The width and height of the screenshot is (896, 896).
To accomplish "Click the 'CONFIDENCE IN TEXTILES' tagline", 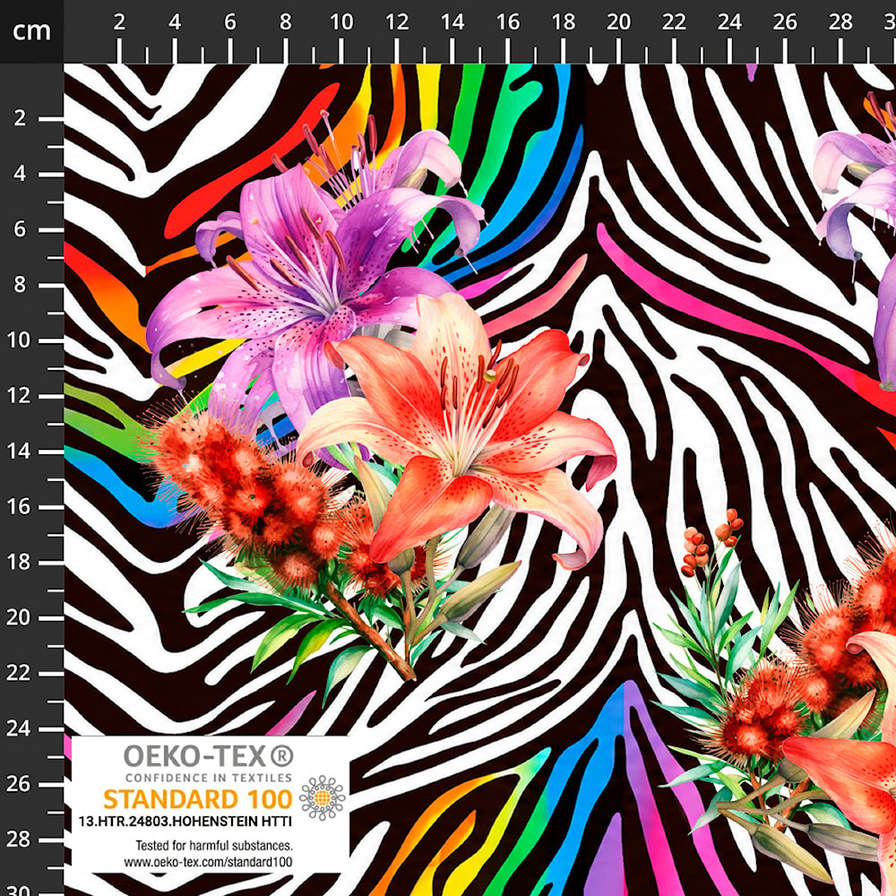I will pos(209,778).
